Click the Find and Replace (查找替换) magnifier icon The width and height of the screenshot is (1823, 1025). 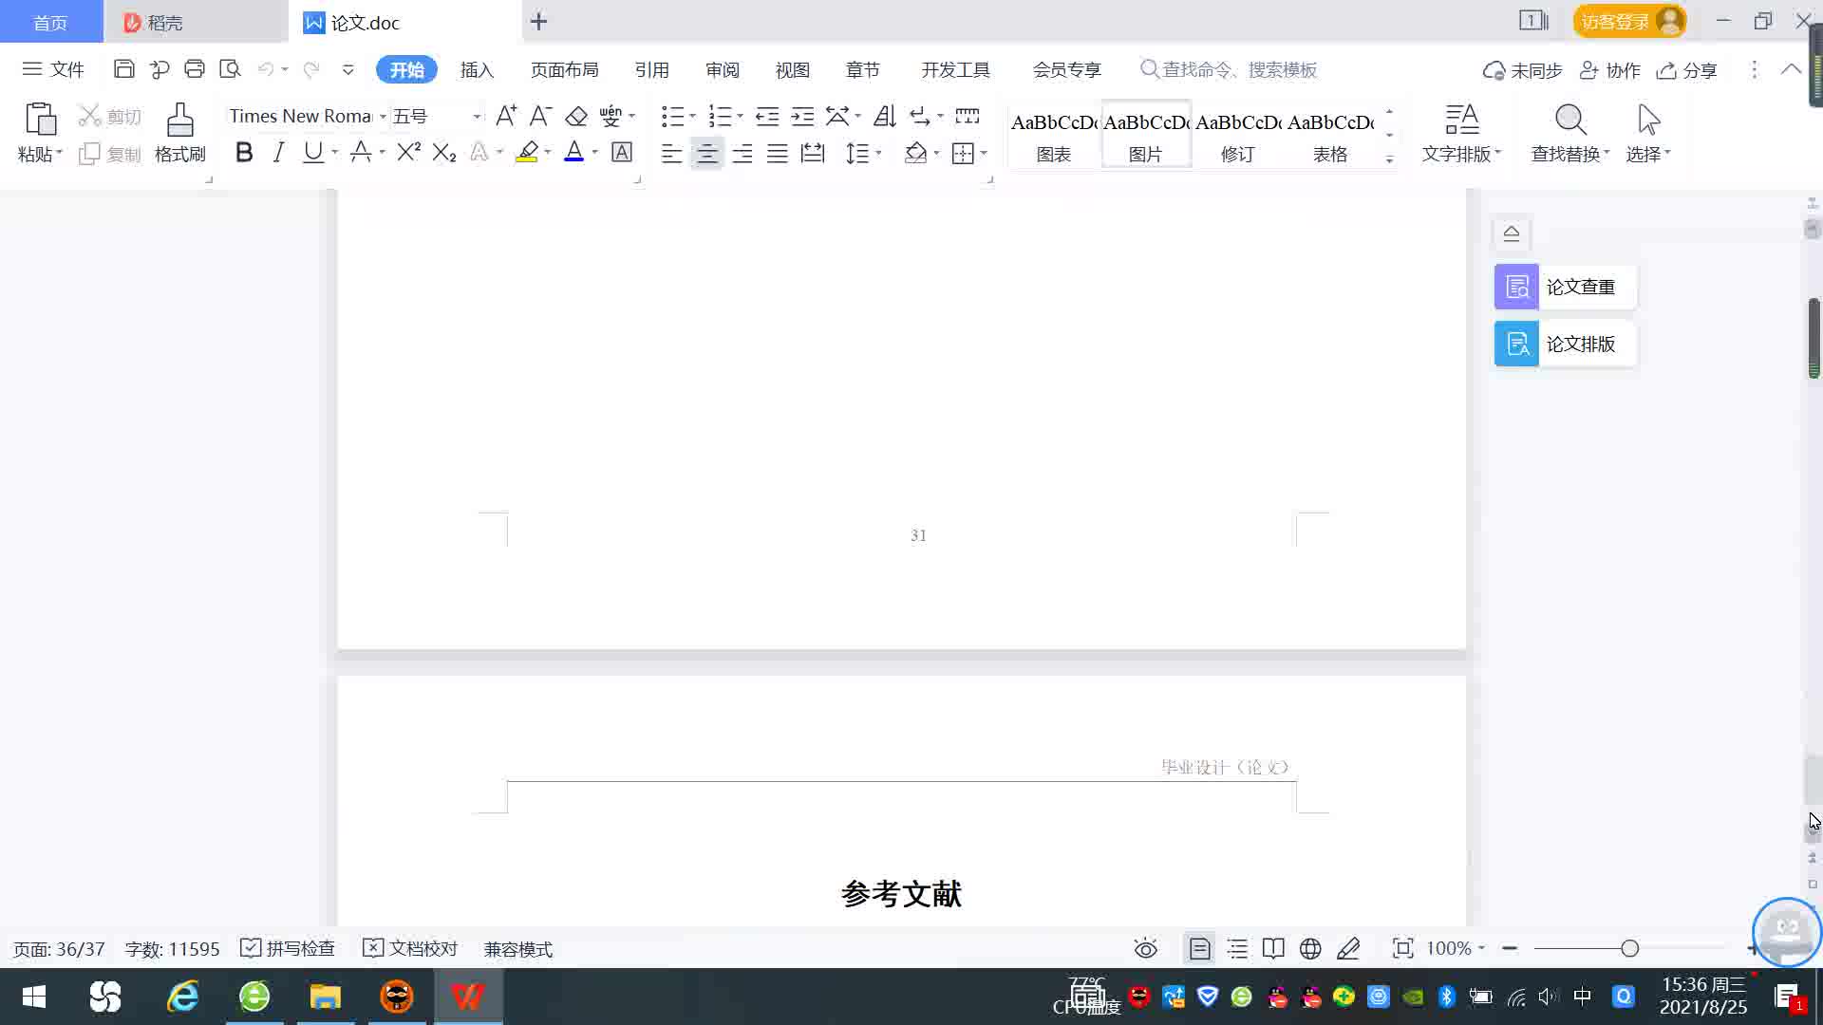[1569, 121]
